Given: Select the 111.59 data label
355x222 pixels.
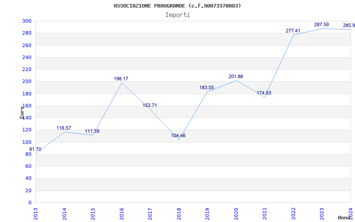Looking at the screenshot, I should click(x=92, y=131).
